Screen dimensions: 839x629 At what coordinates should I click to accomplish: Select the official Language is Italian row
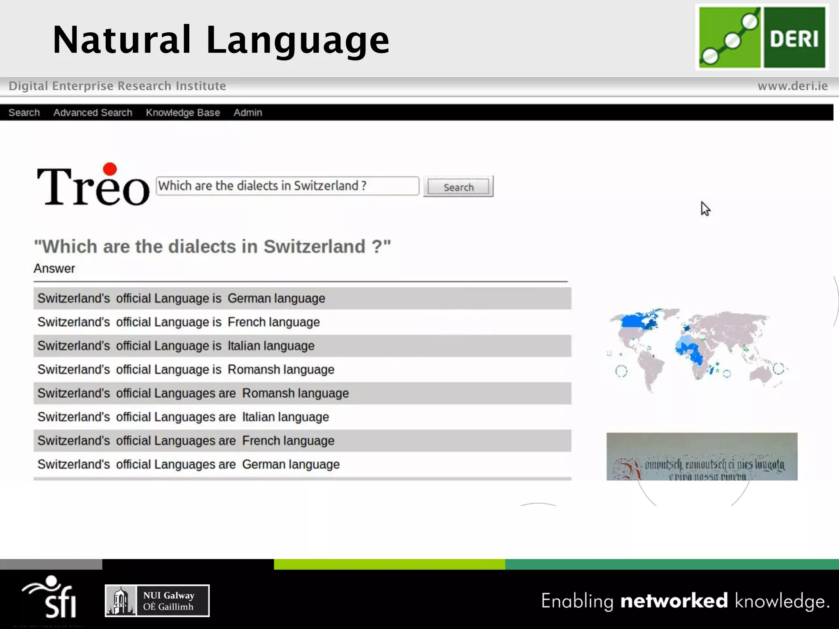(302, 346)
